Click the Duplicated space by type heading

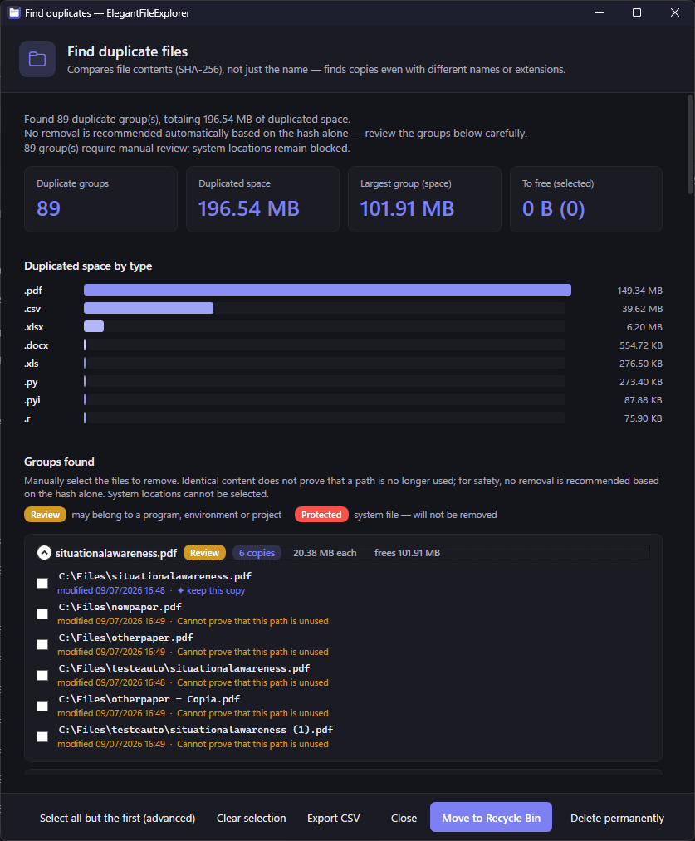(88, 266)
